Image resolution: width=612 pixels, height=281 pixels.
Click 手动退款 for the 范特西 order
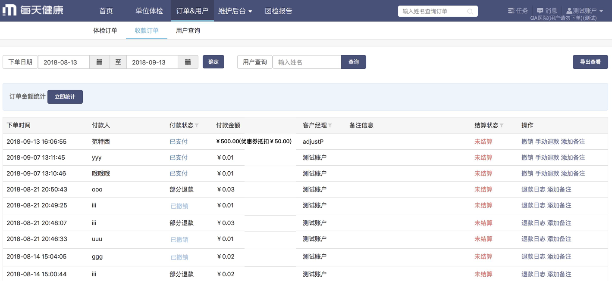(x=547, y=142)
